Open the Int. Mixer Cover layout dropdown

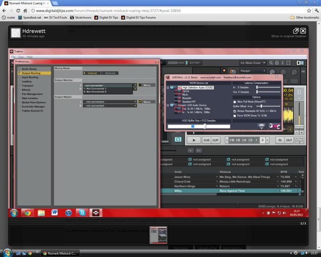point(253,63)
